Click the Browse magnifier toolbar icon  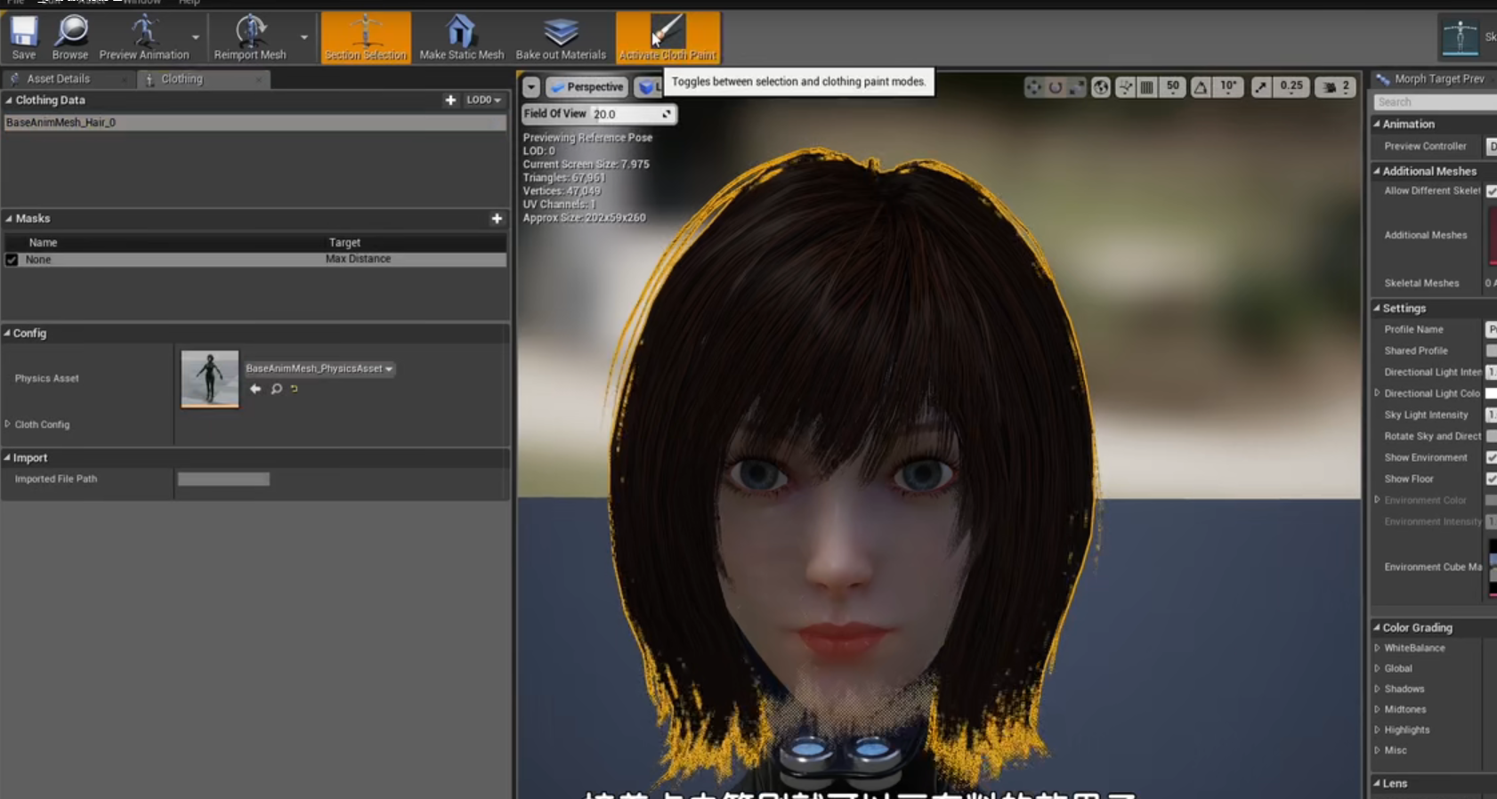70,32
